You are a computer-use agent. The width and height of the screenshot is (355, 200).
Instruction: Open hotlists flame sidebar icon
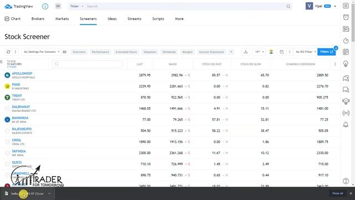click(x=346, y=41)
